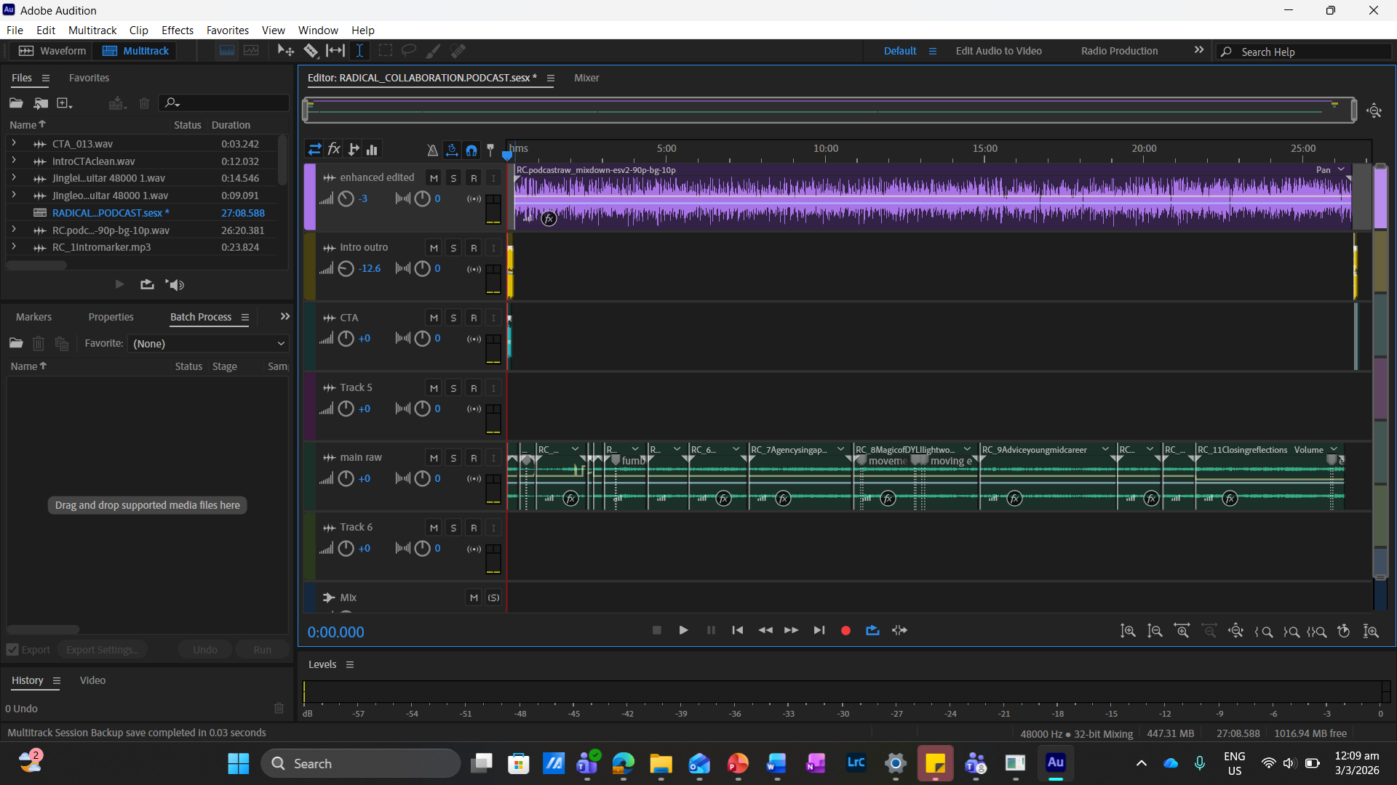Open Microsoft Edge from the taskbar

624,763
